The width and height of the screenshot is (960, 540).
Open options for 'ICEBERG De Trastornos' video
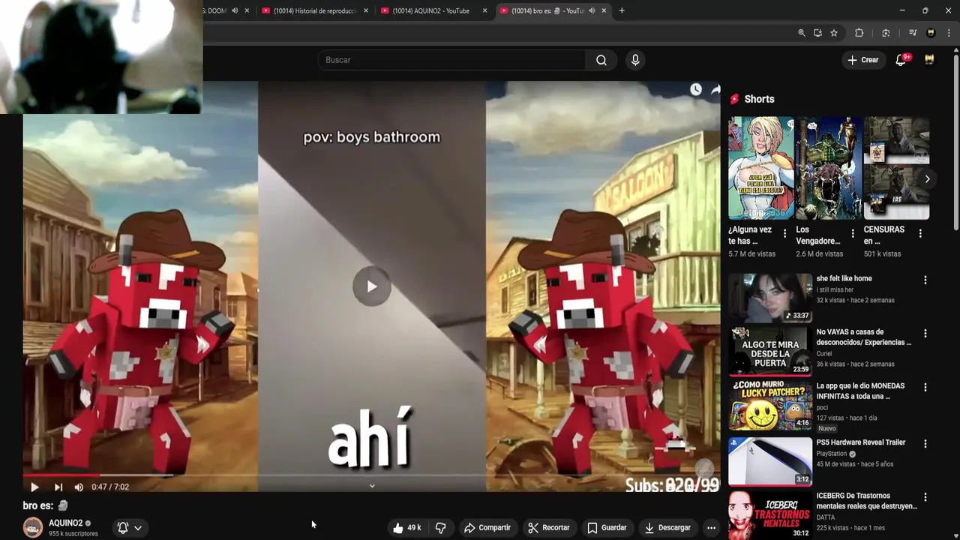click(925, 497)
